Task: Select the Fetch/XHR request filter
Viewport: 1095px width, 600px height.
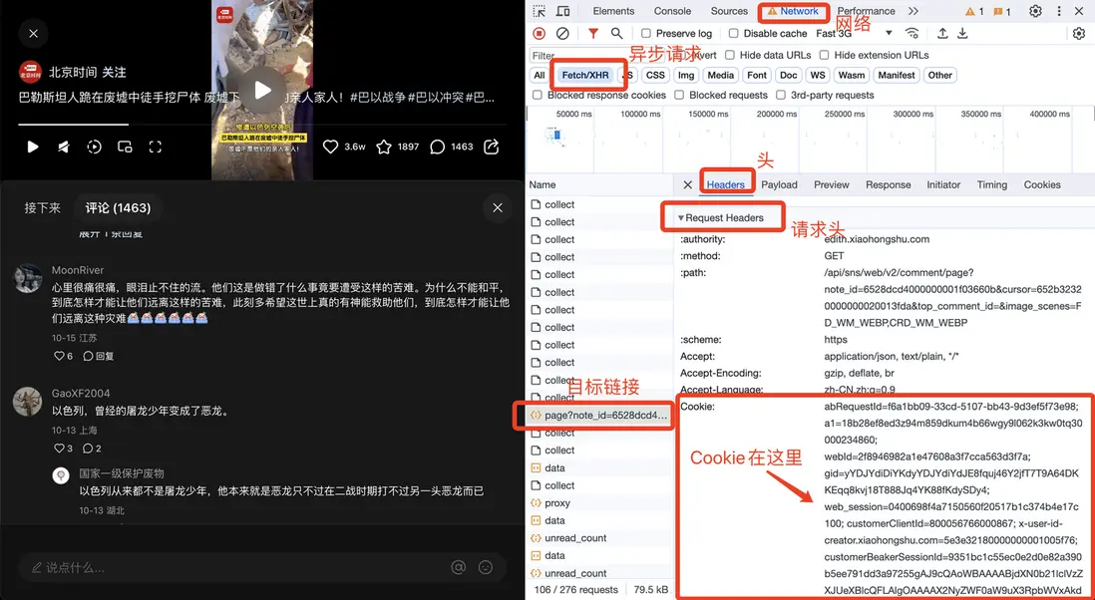Action: point(587,75)
